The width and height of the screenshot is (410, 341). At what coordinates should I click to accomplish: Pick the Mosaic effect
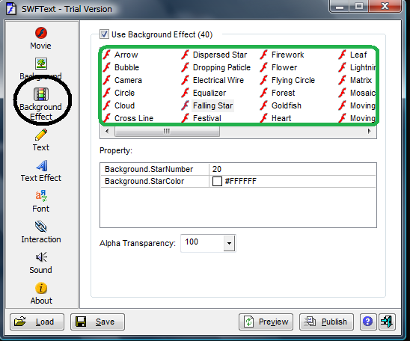pos(357,93)
